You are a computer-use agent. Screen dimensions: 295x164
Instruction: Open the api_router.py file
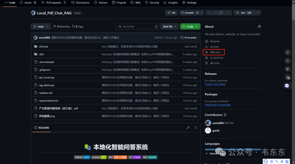[47, 77]
